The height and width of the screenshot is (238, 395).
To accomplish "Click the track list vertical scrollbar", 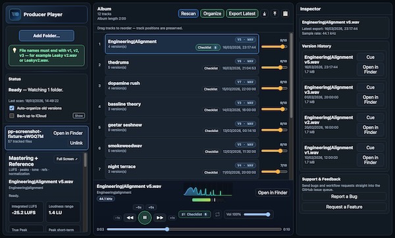I will click(x=291, y=76).
